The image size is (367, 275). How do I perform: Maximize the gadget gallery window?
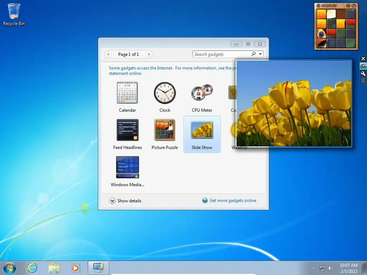[x=248, y=44]
